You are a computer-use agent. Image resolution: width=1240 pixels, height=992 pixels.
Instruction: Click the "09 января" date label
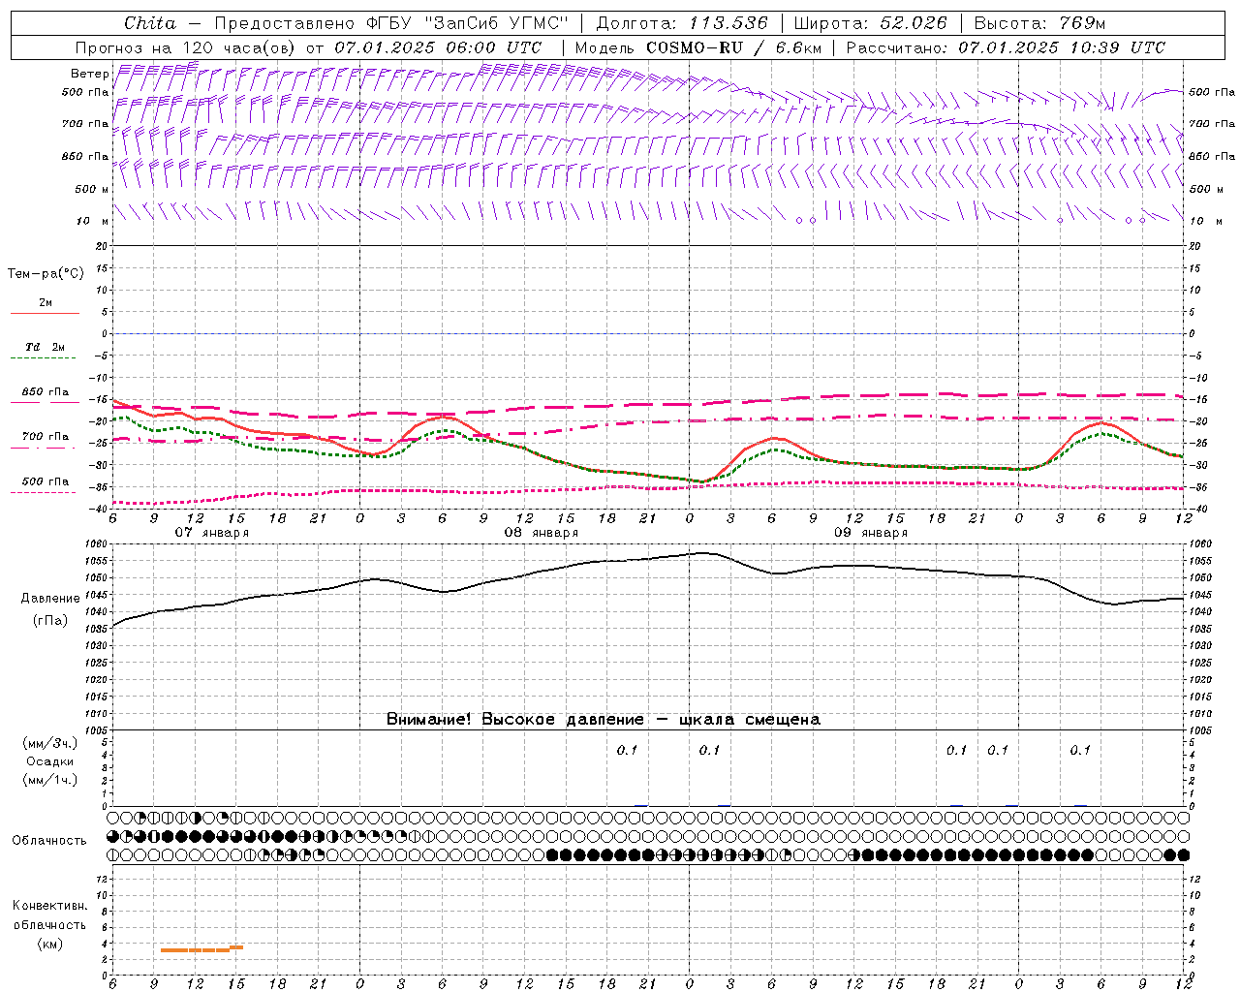coord(871,533)
